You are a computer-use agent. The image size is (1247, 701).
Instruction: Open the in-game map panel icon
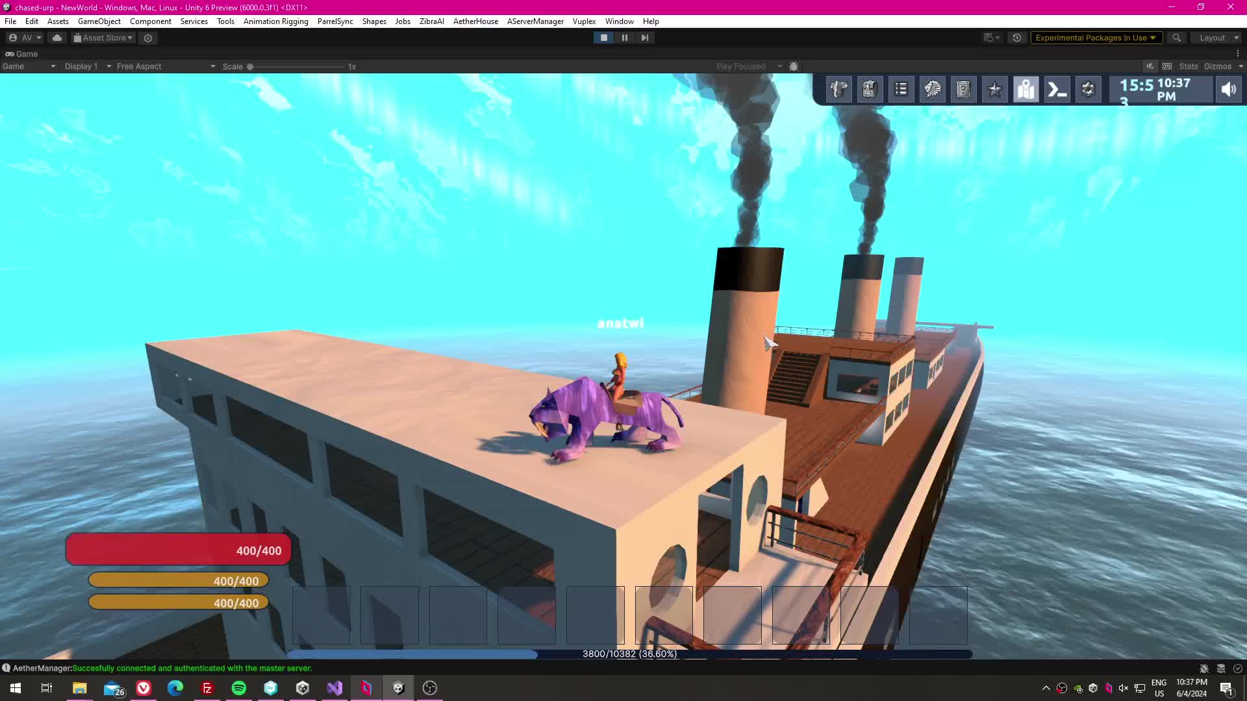click(x=1026, y=90)
